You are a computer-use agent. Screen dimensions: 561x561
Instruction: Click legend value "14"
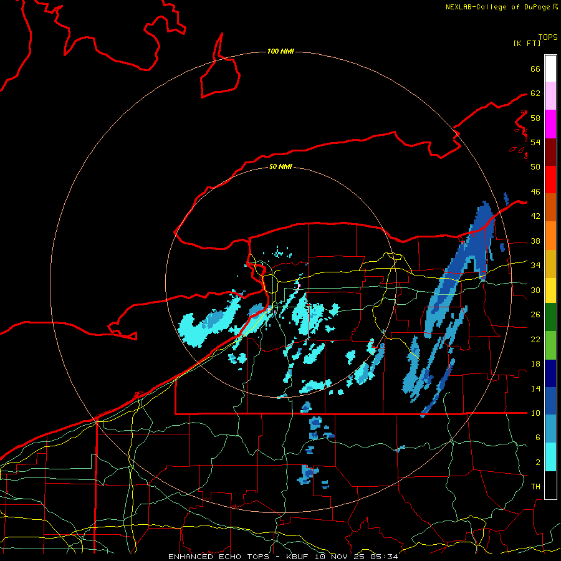(x=535, y=388)
